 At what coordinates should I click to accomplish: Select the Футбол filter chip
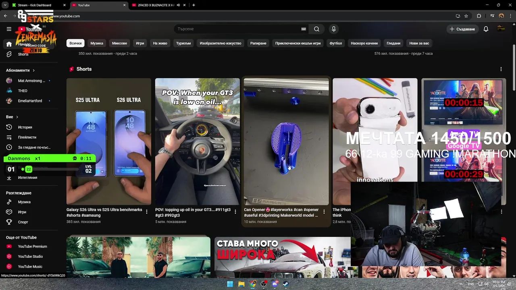tap(336, 43)
